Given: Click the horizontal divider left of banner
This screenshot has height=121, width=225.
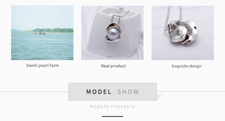Looking at the screenshot, I should point(34,92).
